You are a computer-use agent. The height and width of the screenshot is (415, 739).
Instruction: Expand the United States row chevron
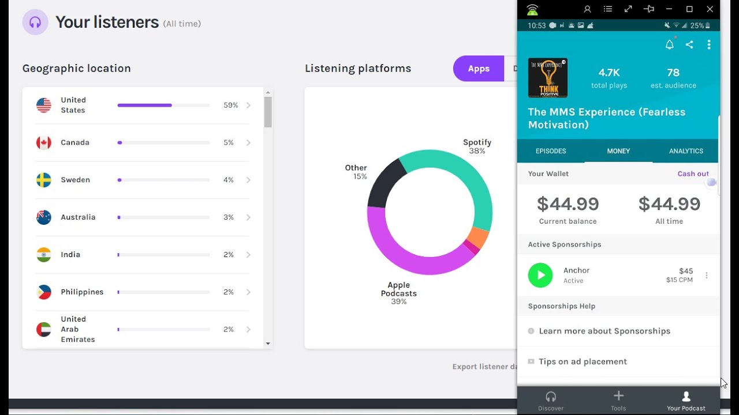pos(248,105)
